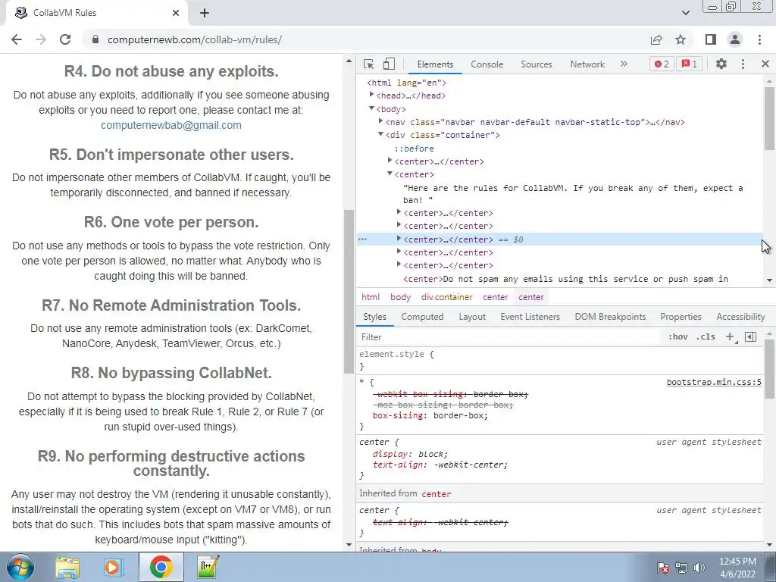Open the Properties tab

coord(681,317)
